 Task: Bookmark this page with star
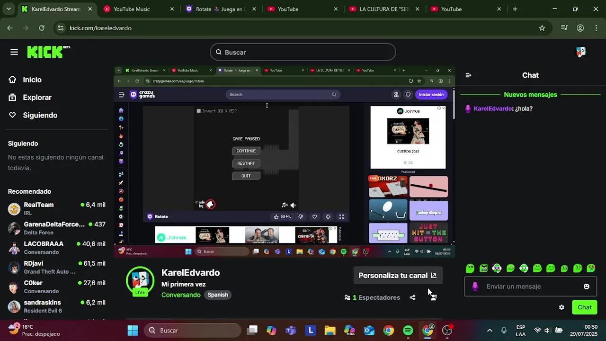point(542,28)
